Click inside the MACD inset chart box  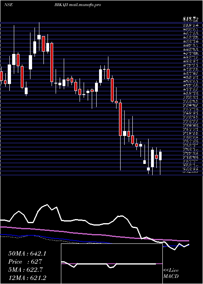(x=112, y=264)
